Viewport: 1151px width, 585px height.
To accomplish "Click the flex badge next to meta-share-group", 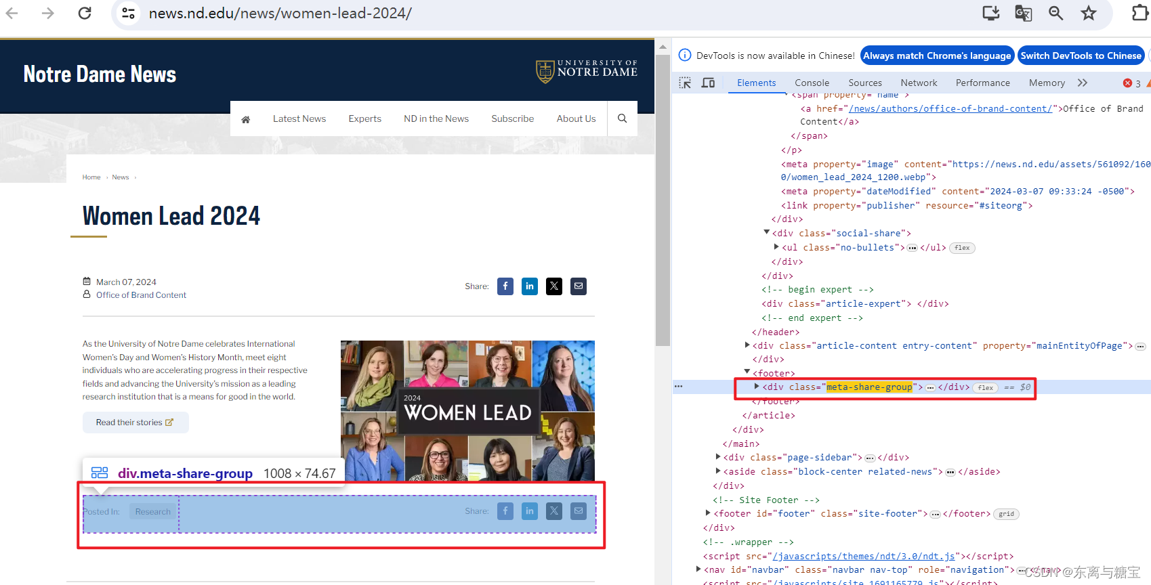I will click(x=986, y=388).
